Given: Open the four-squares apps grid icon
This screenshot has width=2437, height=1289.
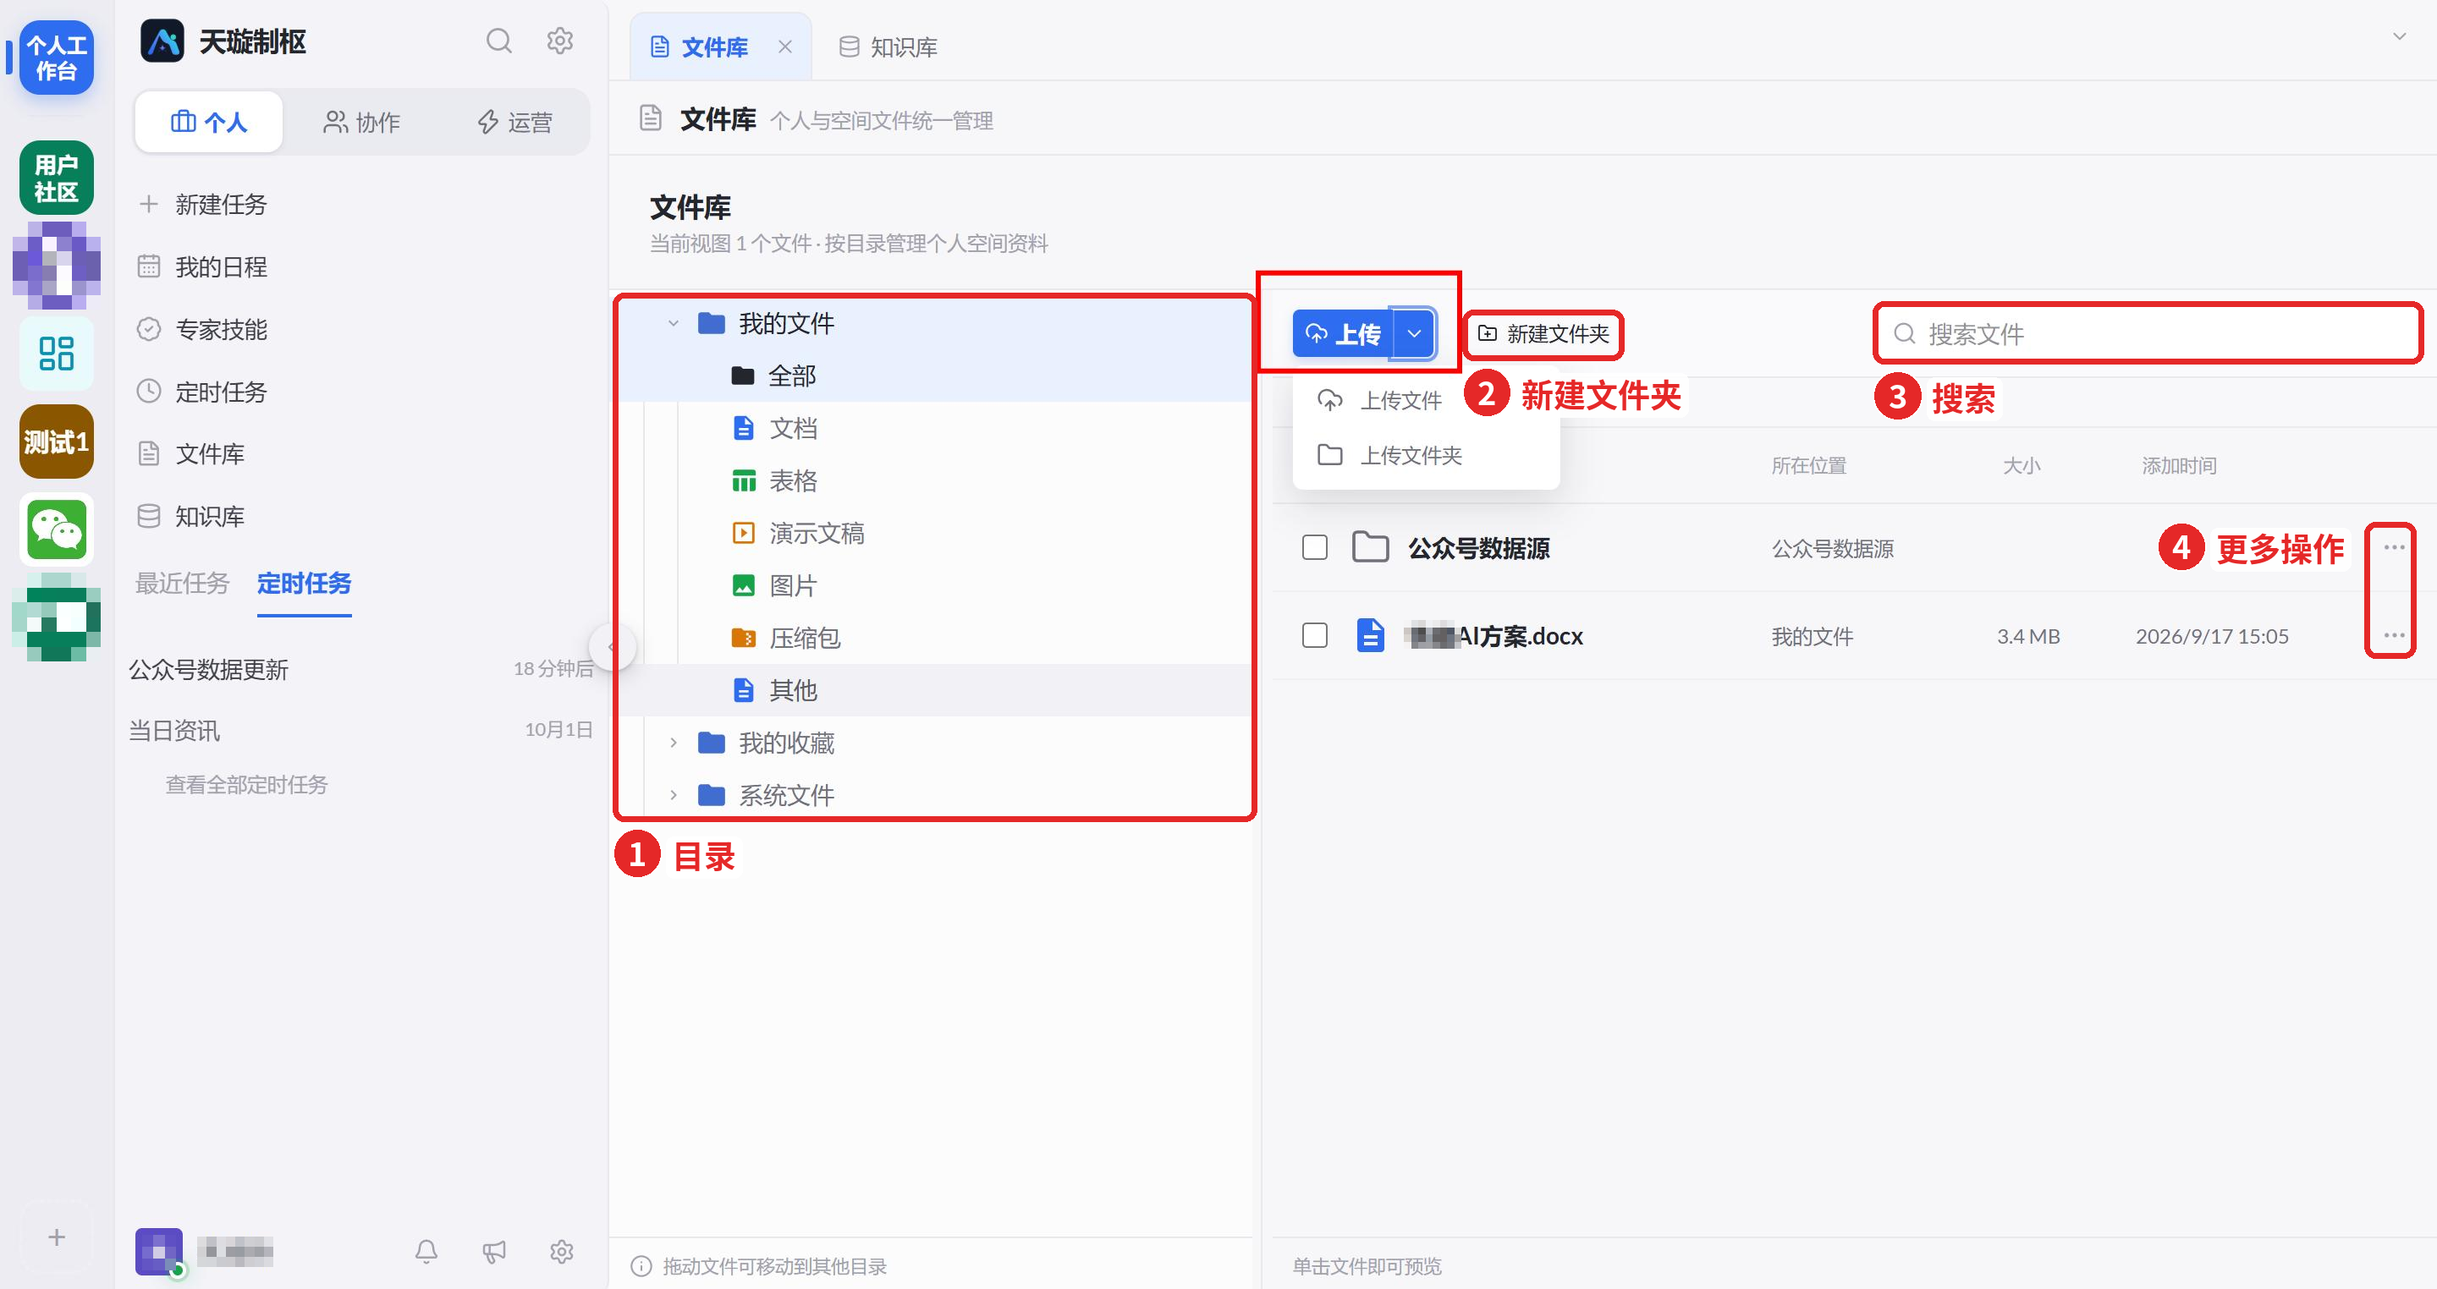Looking at the screenshot, I should (x=57, y=354).
